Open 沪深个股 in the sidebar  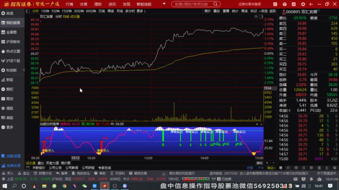(x=11, y=61)
